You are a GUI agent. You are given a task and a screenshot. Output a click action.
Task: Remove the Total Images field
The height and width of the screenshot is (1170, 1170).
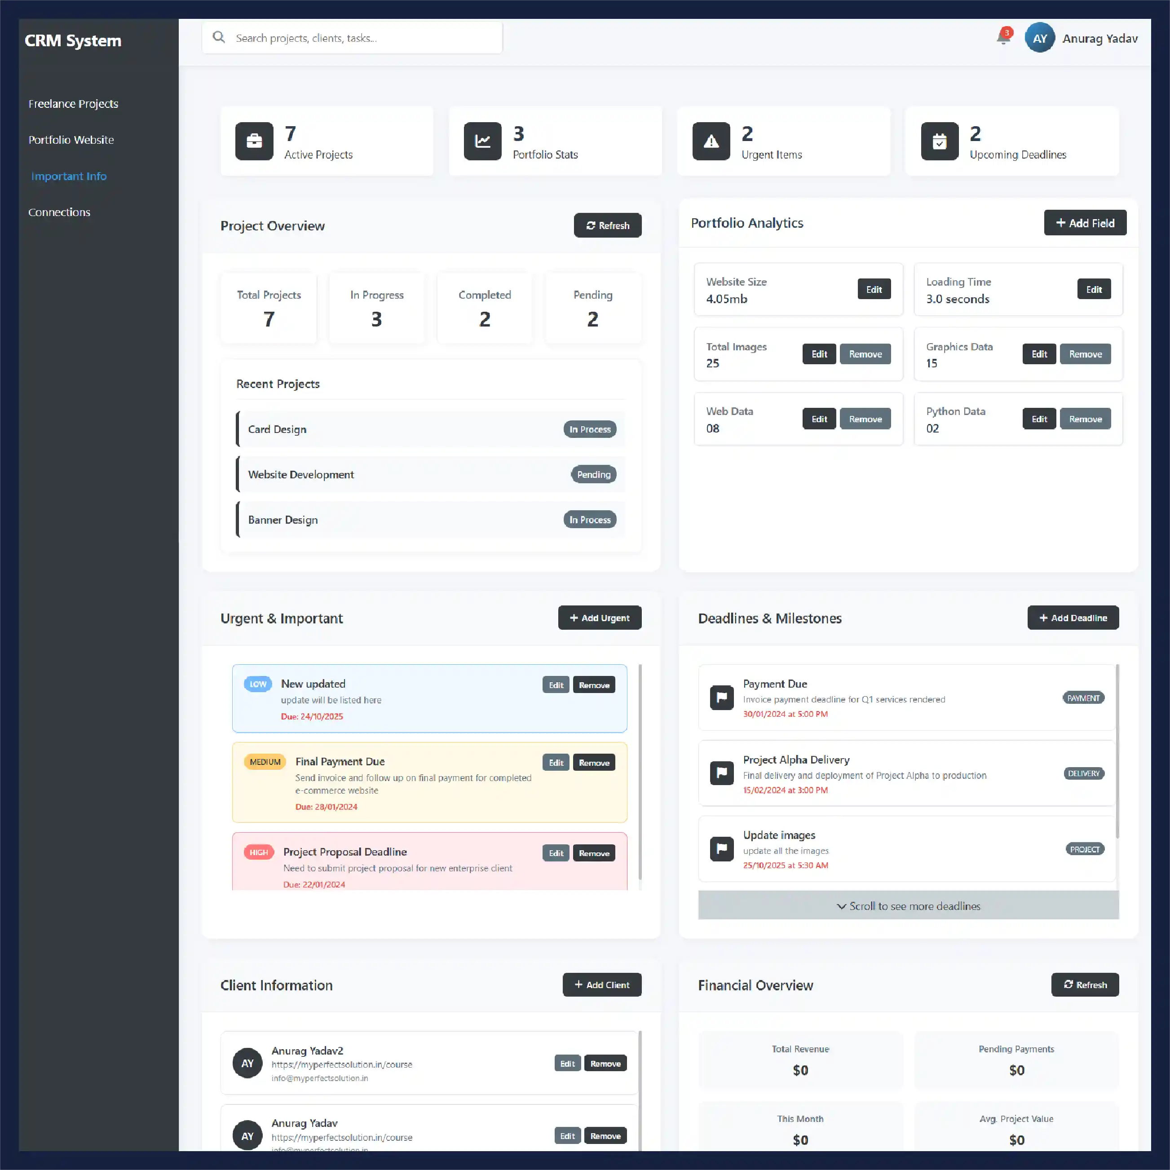coord(865,354)
